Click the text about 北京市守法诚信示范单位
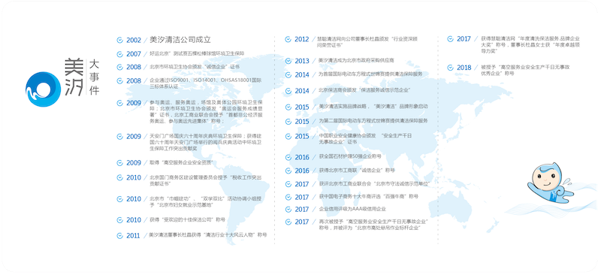Viewport: 601px width, 275px height. pyautogui.click(x=374, y=184)
